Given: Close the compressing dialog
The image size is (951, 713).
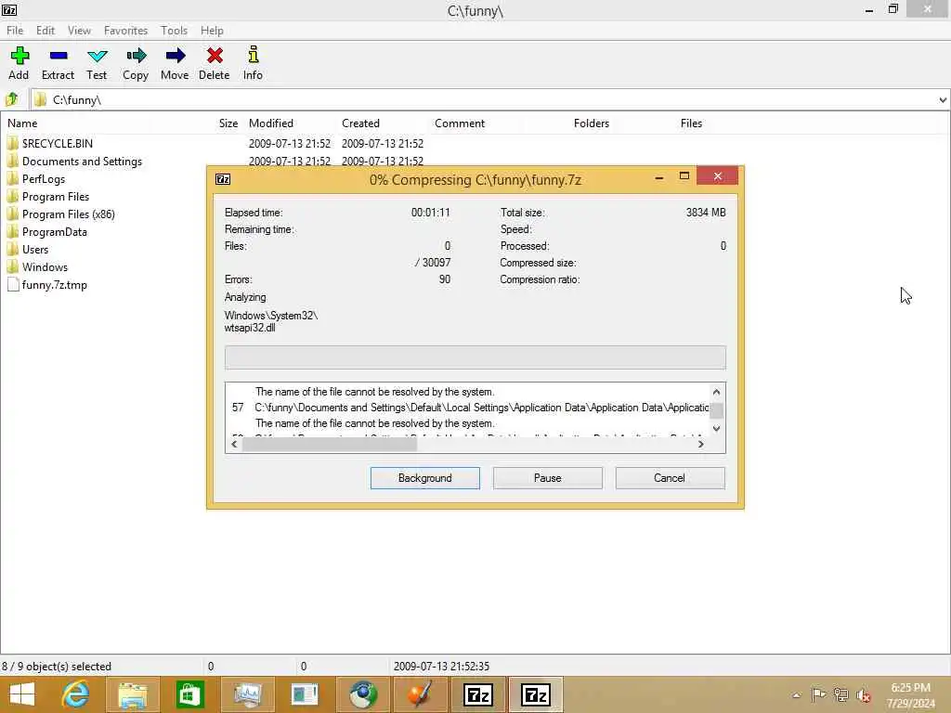Looking at the screenshot, I should pos(718,175).
